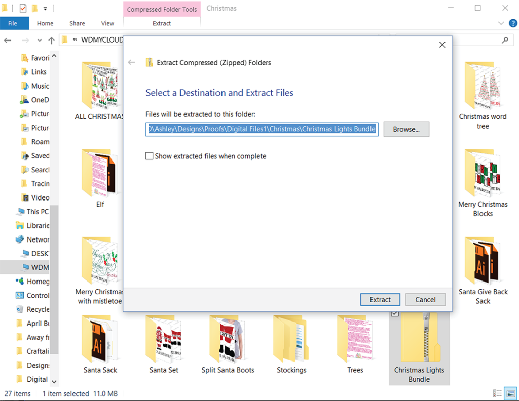Viewport: 519px width, 401px height.
Task: Open recent locations dropdown
Action: coord(40,41)
